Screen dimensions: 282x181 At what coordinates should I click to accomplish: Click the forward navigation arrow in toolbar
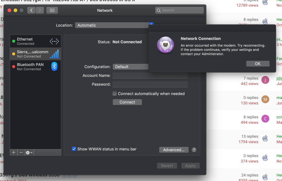pos(39,10)
